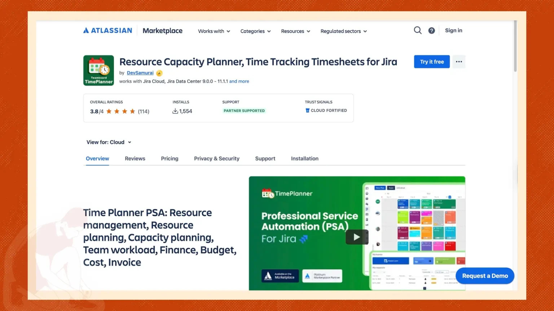This screenshot has width=554, height=311.
Task: Go to the Privacy & Security tab
Action: coord(217,158)
